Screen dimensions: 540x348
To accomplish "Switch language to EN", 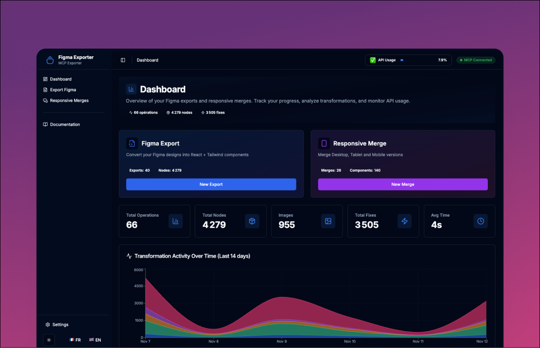I will coord(95,340).
